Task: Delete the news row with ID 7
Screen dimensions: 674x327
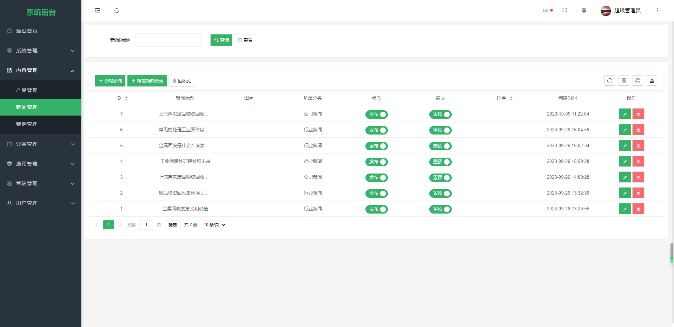Action: [638, 114]
